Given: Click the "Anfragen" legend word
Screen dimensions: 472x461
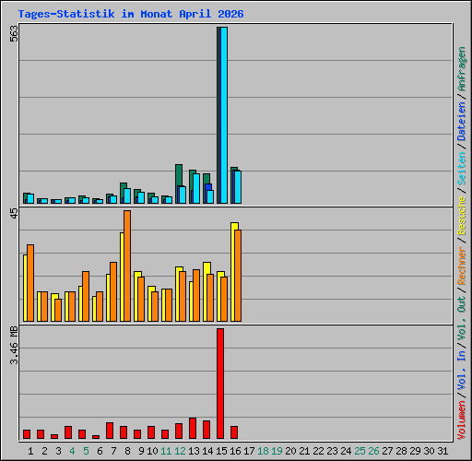Looking at the screenshot, I should click(462, 69).
